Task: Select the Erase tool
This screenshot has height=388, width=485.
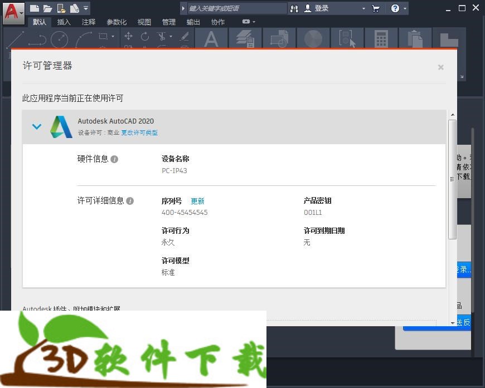Action: (185, 36)
